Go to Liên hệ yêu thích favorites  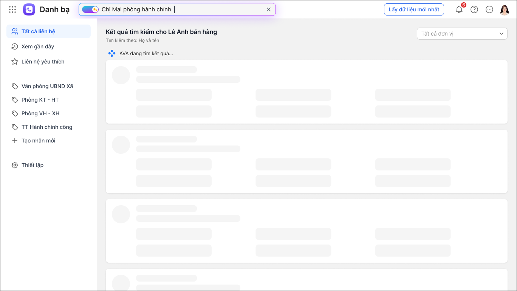click(43, 62)
